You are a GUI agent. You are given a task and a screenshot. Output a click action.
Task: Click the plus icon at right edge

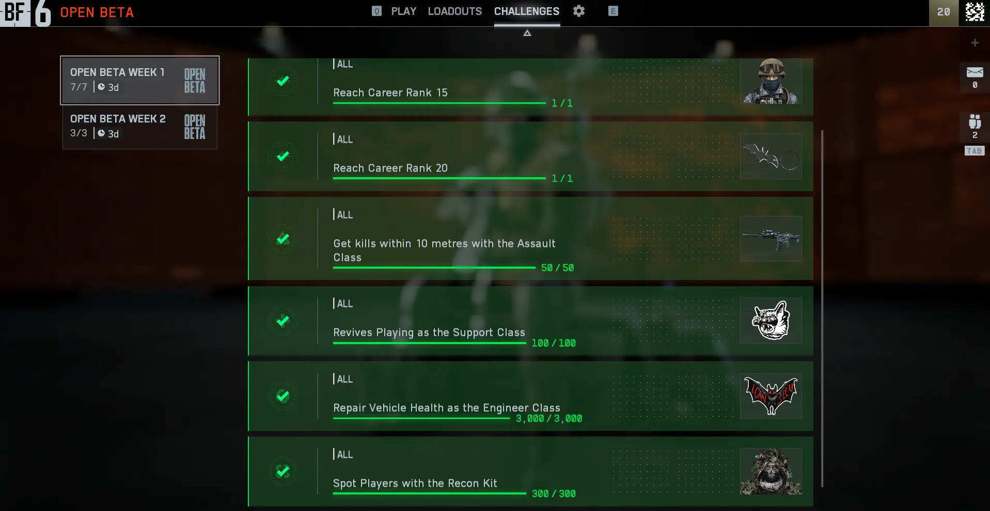point(975,43)
